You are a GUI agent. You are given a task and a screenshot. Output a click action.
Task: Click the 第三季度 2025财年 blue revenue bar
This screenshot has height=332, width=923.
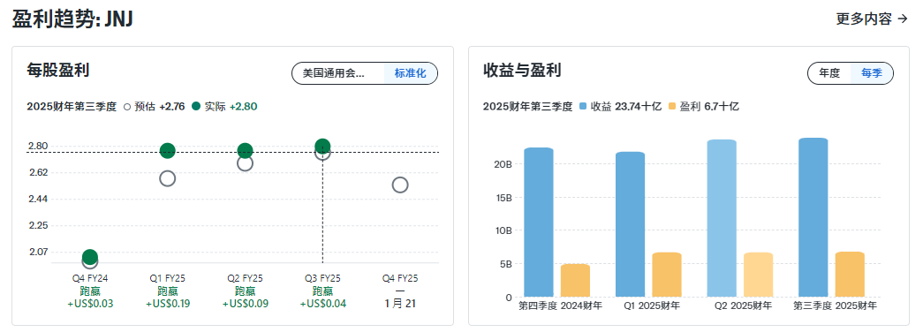tap(813, 217)
